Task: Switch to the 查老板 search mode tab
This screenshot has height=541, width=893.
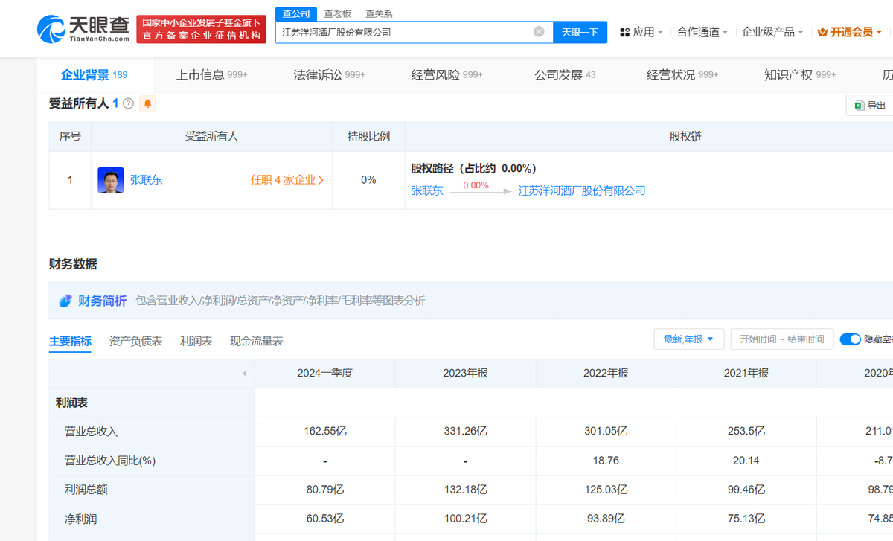Action: click(337, 13)
